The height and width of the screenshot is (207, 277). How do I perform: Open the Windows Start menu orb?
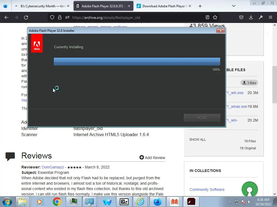[7, 202]
